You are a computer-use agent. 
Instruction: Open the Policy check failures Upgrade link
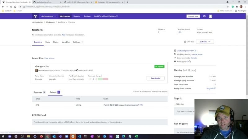pos(211,88)
